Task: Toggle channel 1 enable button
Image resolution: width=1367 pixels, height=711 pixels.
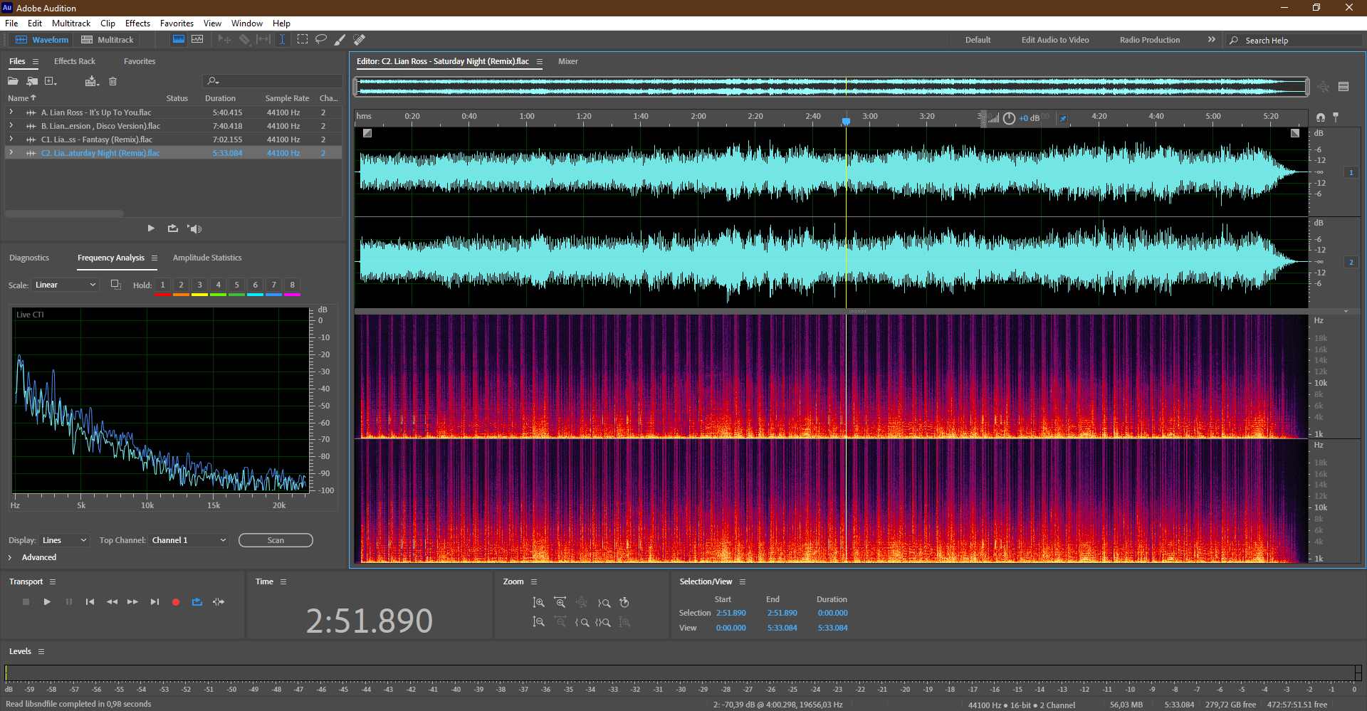Action: pyautogui.click(x=1351, y=172)
